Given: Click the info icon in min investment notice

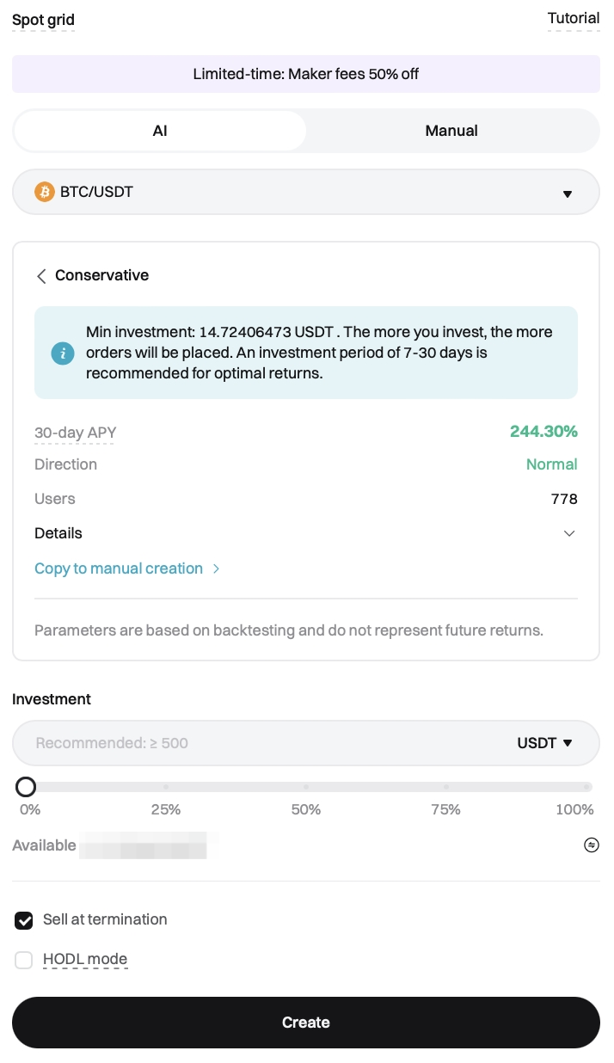Looking at the screenshot, I should [x=63, y=353].
